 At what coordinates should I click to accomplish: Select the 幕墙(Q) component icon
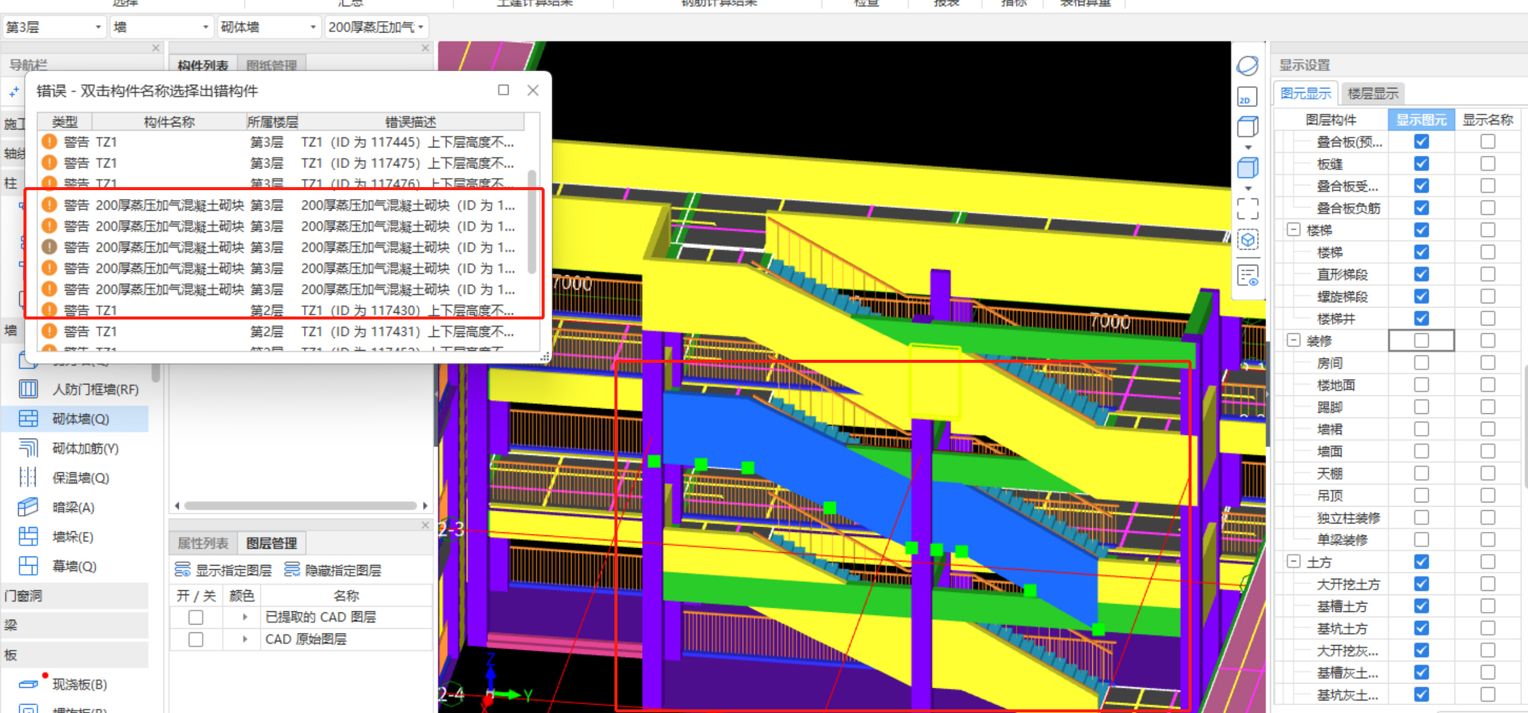coord(28,566)
